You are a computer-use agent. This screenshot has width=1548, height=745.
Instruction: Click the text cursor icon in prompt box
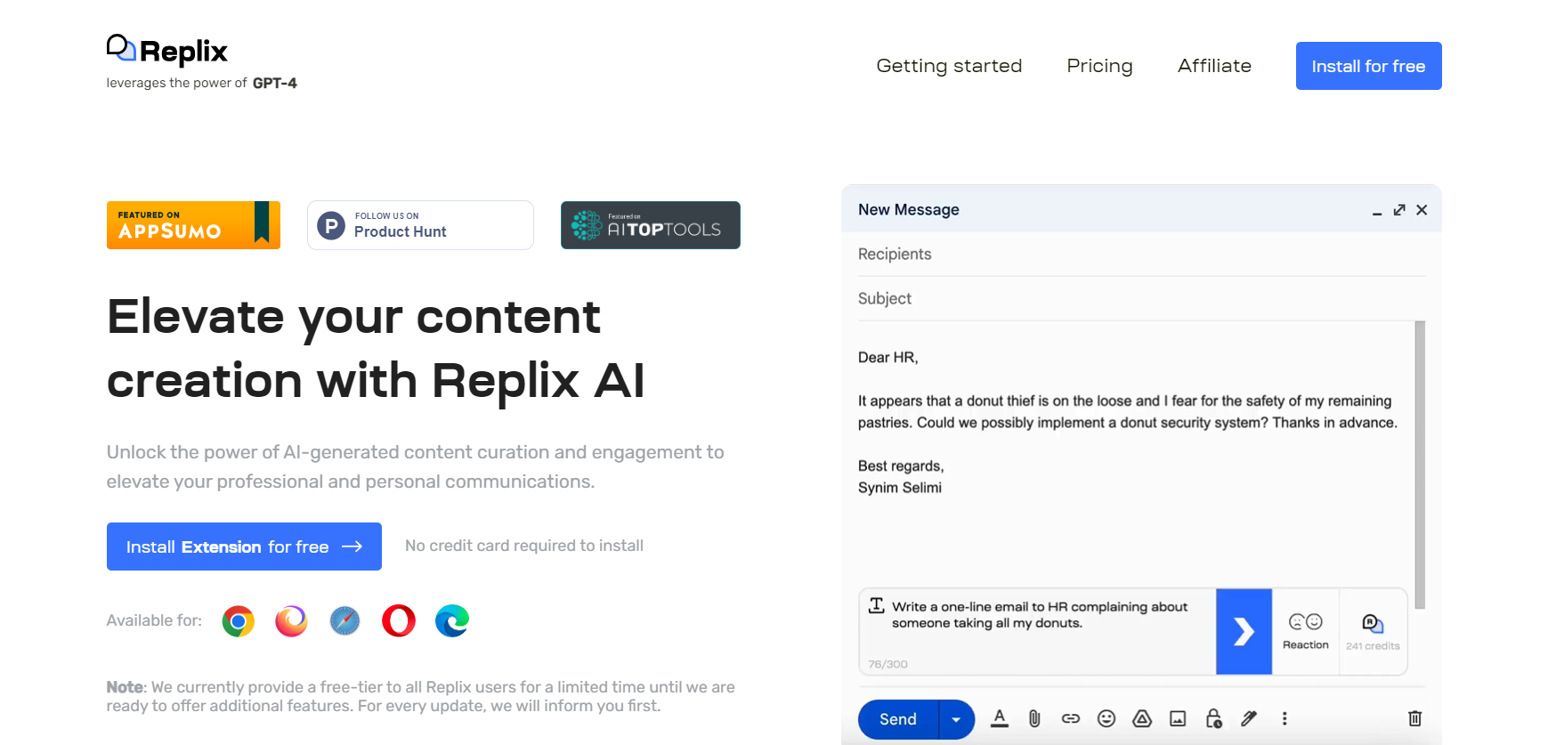click(x=877, y=605)
